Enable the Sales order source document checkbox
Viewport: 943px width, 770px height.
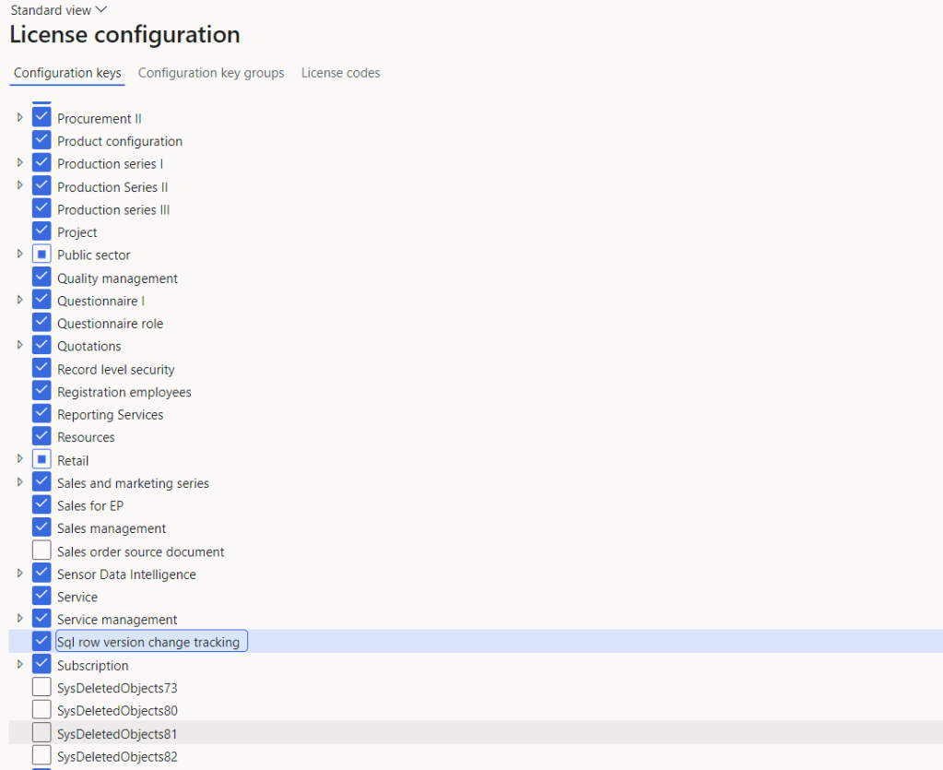[41, 551]
